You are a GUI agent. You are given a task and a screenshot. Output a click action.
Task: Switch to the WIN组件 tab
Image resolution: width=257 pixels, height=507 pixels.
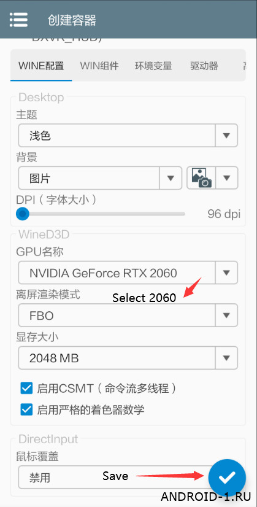pos(99,66)
